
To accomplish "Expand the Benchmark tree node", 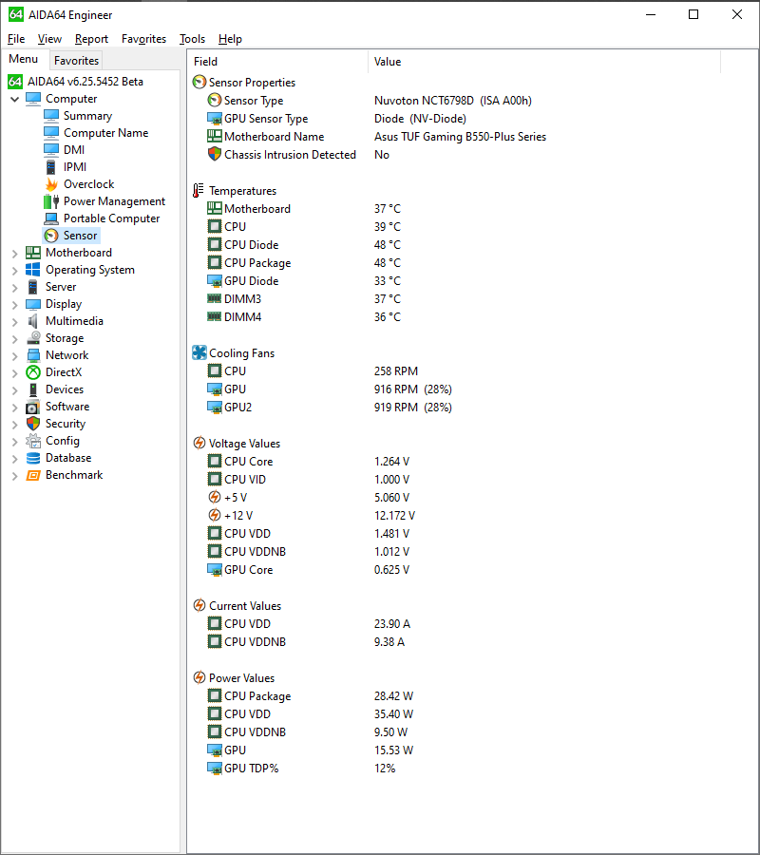I will point(14,476).
